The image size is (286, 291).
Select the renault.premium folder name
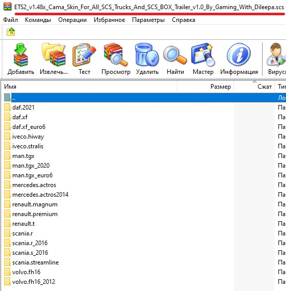coord(35,214)
